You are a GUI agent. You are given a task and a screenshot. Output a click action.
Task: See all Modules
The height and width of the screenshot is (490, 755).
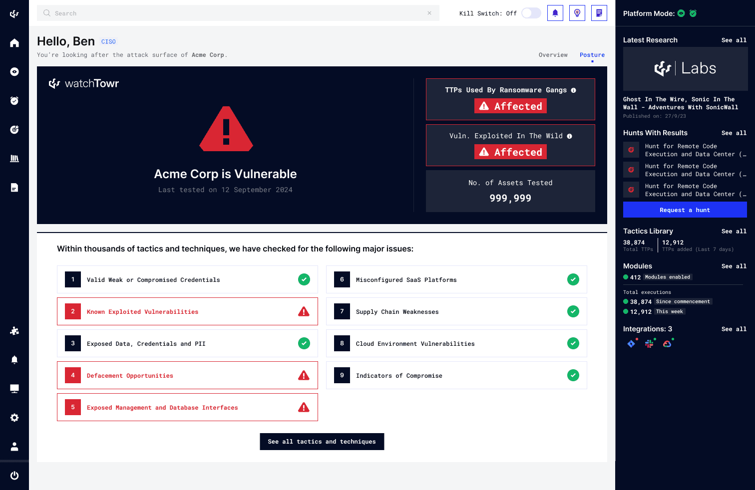(x=734, y=266)
